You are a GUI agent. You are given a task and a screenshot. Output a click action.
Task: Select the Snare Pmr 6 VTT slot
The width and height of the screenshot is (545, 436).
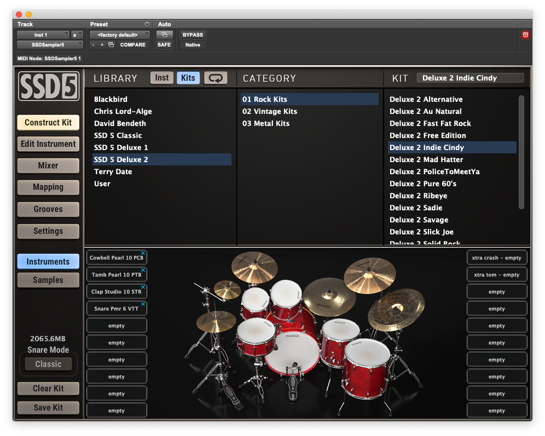coord(117,308)
